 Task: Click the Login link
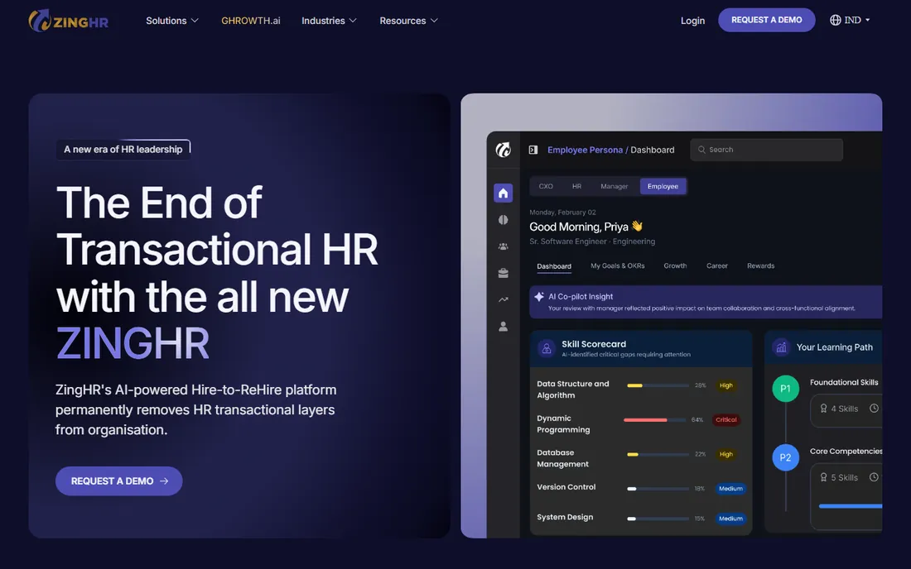[692, 21]
